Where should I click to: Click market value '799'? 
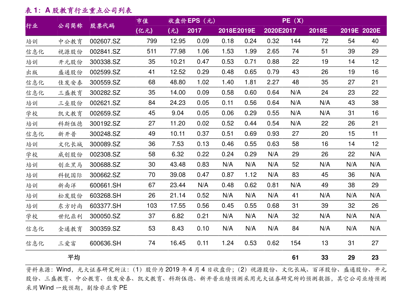(152, 41)
